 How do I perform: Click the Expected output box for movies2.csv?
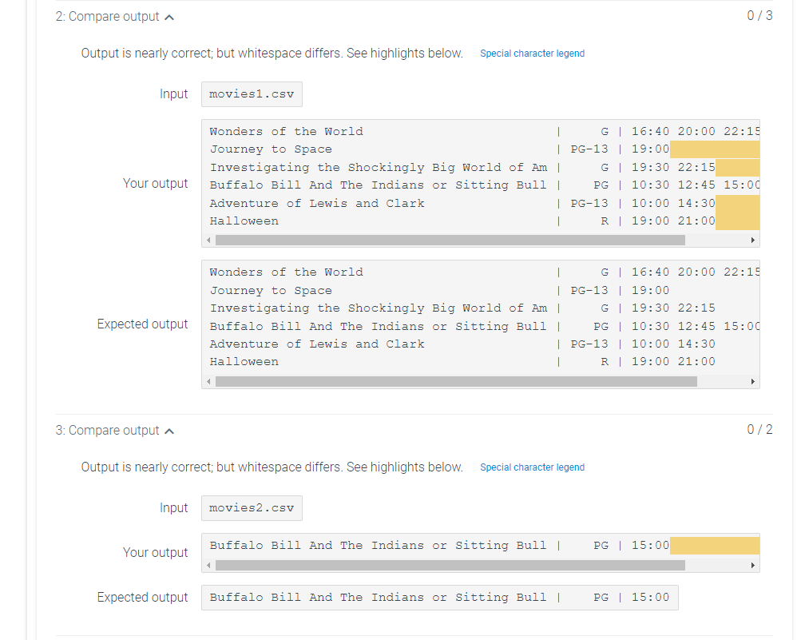[439, 597]
